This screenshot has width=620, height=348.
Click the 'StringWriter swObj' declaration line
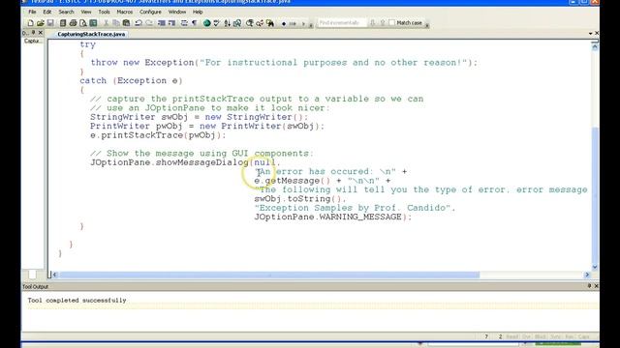(199, 117)
